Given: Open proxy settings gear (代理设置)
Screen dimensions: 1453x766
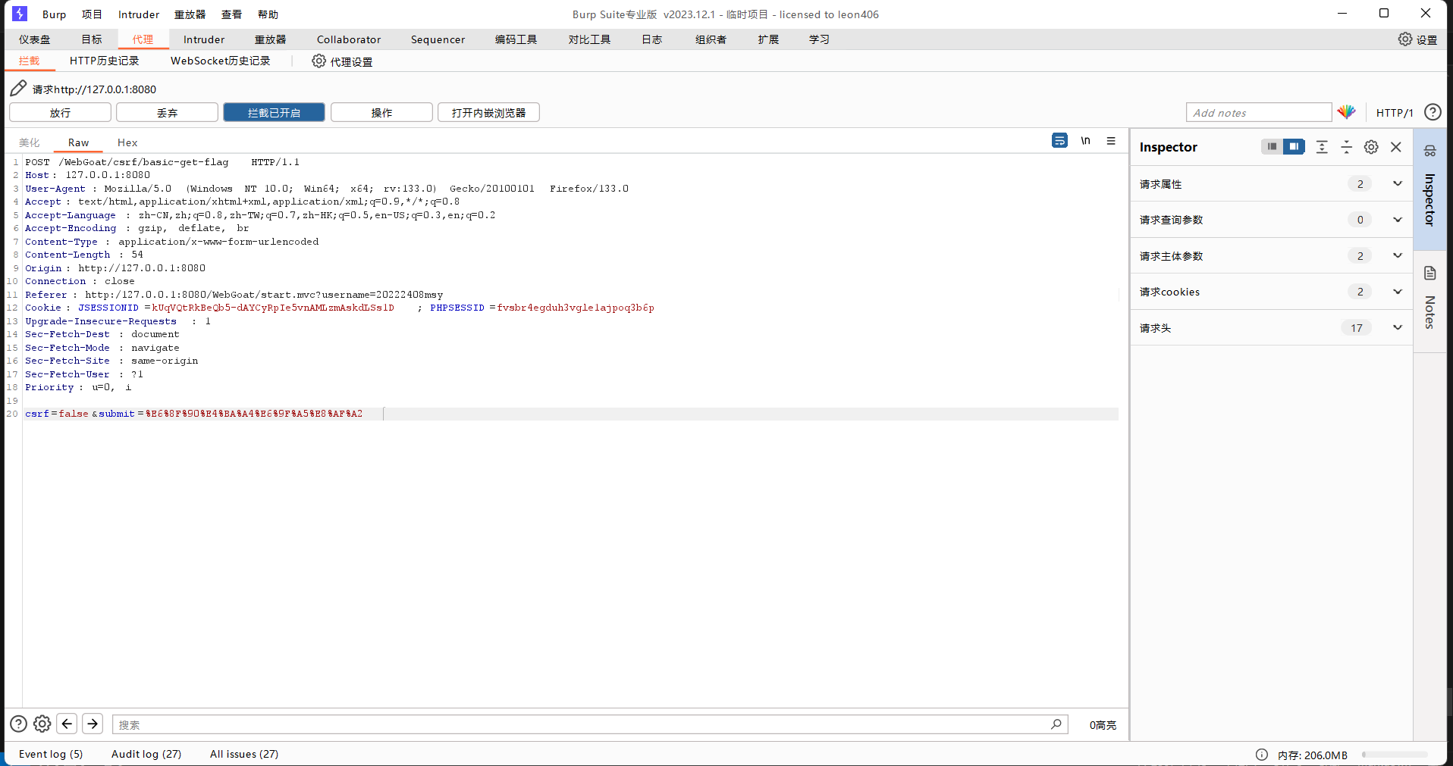Looking at the screenshot, I should point(319,61).
